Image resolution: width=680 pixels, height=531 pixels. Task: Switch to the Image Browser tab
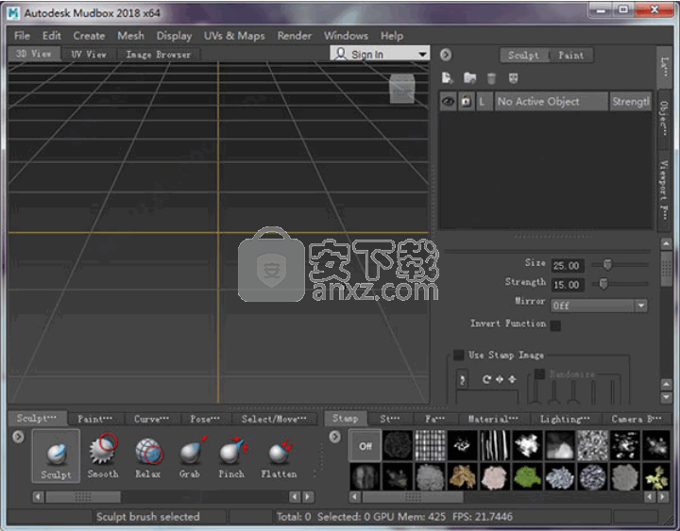(159, 54)
